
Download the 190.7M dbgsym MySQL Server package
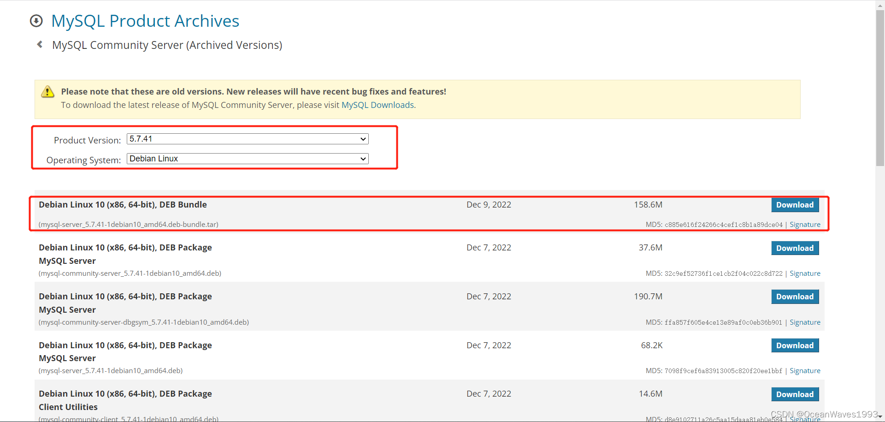tap(795, 297)
